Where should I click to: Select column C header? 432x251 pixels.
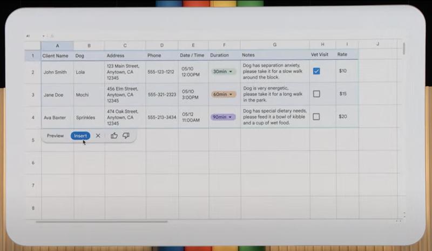[125, 45]
